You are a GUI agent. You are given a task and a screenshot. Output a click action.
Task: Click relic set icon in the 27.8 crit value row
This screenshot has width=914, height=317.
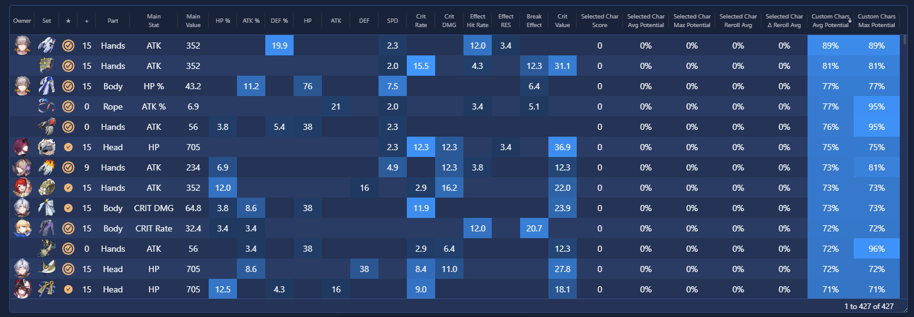(47, 269)
